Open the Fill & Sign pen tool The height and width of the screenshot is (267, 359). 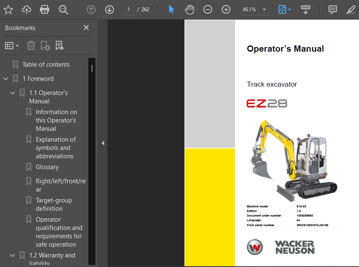[x=351, y=9]
